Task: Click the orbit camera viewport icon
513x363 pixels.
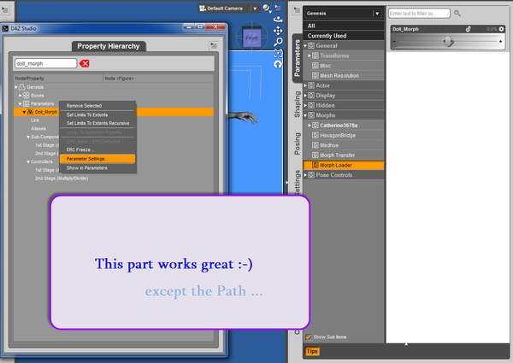Action: pos(278,20)
